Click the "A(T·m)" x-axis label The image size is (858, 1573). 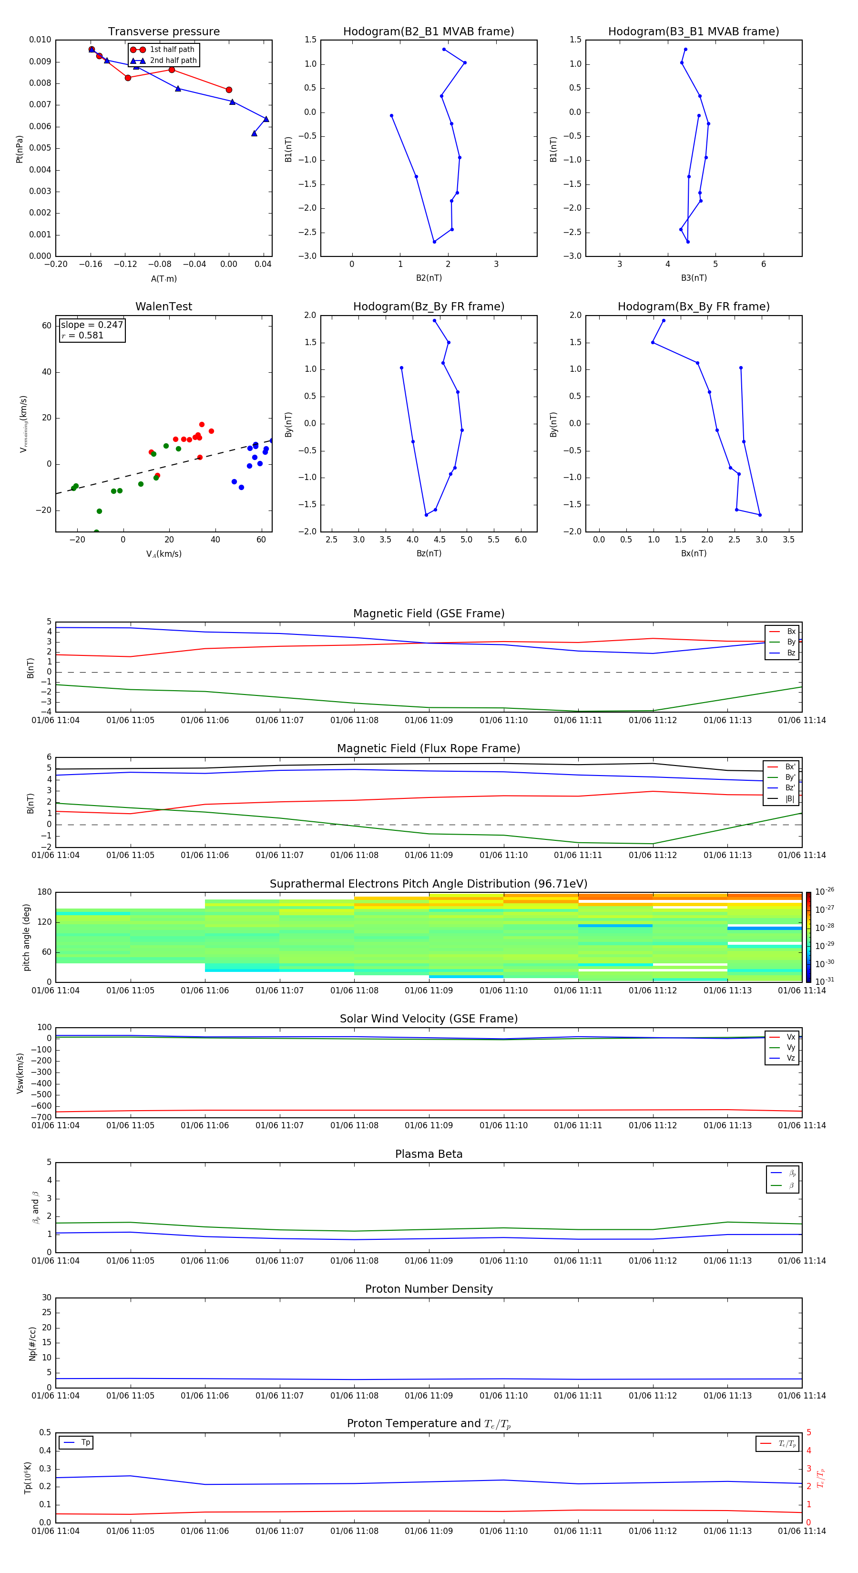pyautogui.click(x=163, y=279)
